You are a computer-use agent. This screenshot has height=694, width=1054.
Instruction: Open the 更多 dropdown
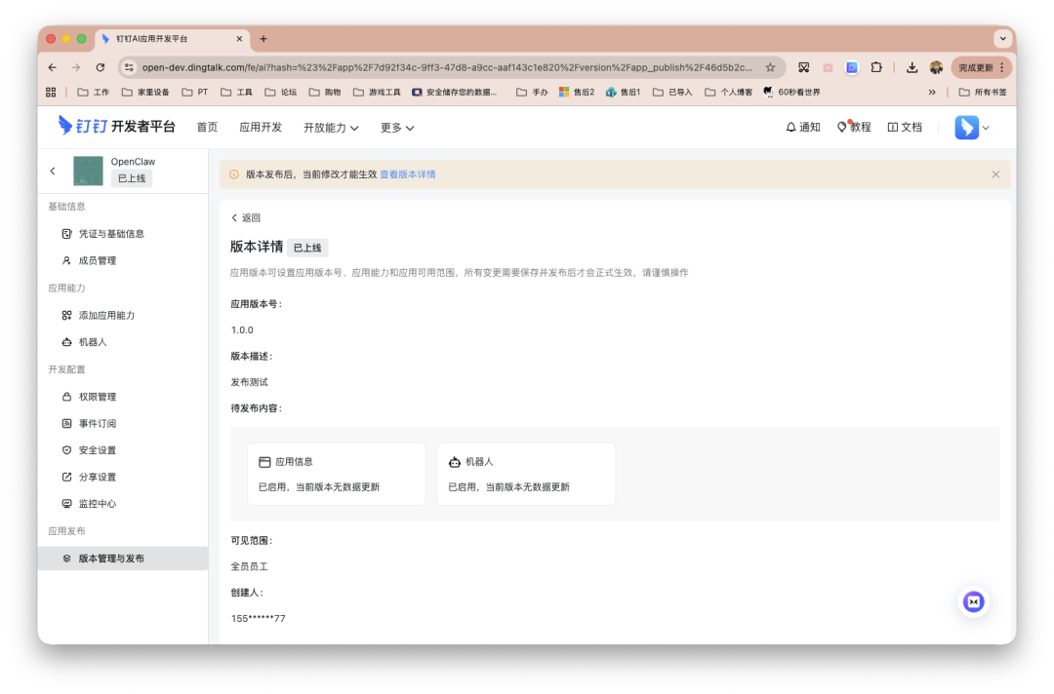395,127
